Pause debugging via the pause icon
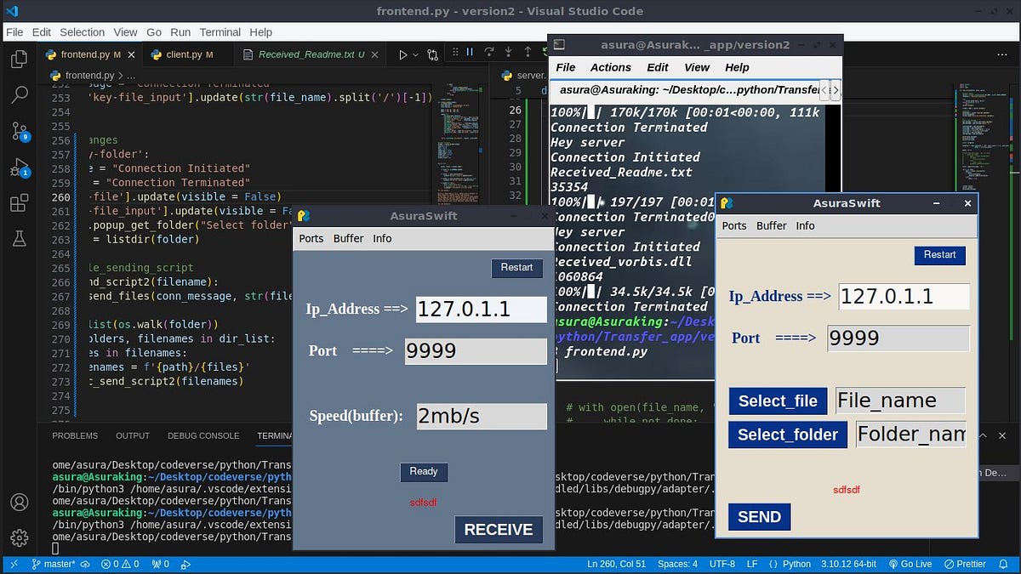 [x=470, y=53]
